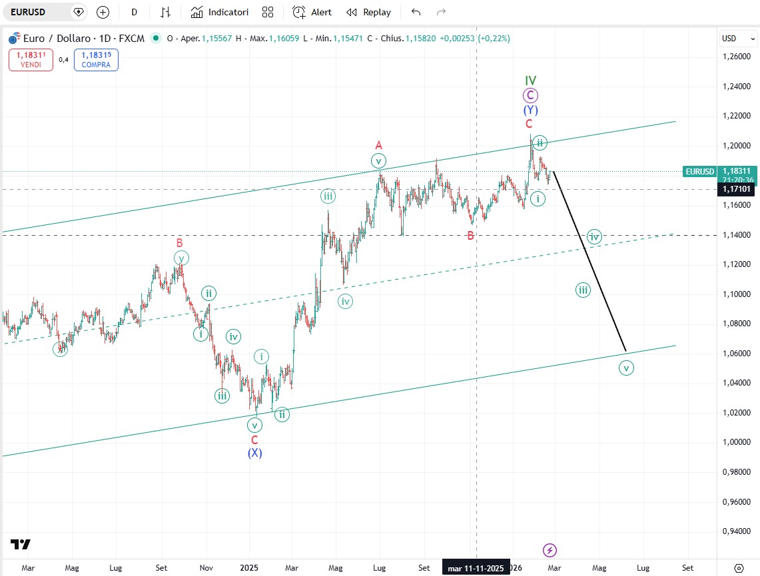This screenshot has height=576, width=760.
Task: Click the Chius. 1,15820 close value
Action: coord(402,38)
